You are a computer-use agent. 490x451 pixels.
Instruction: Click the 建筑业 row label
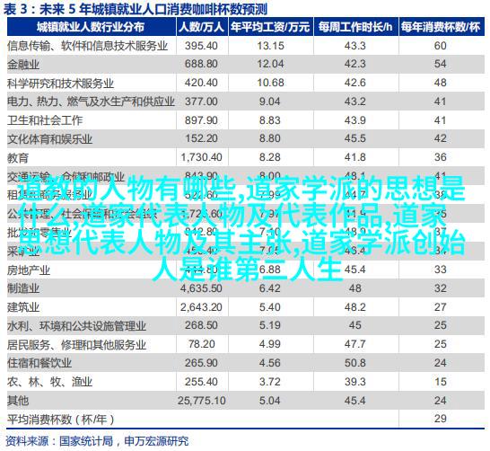coord(23,307)
